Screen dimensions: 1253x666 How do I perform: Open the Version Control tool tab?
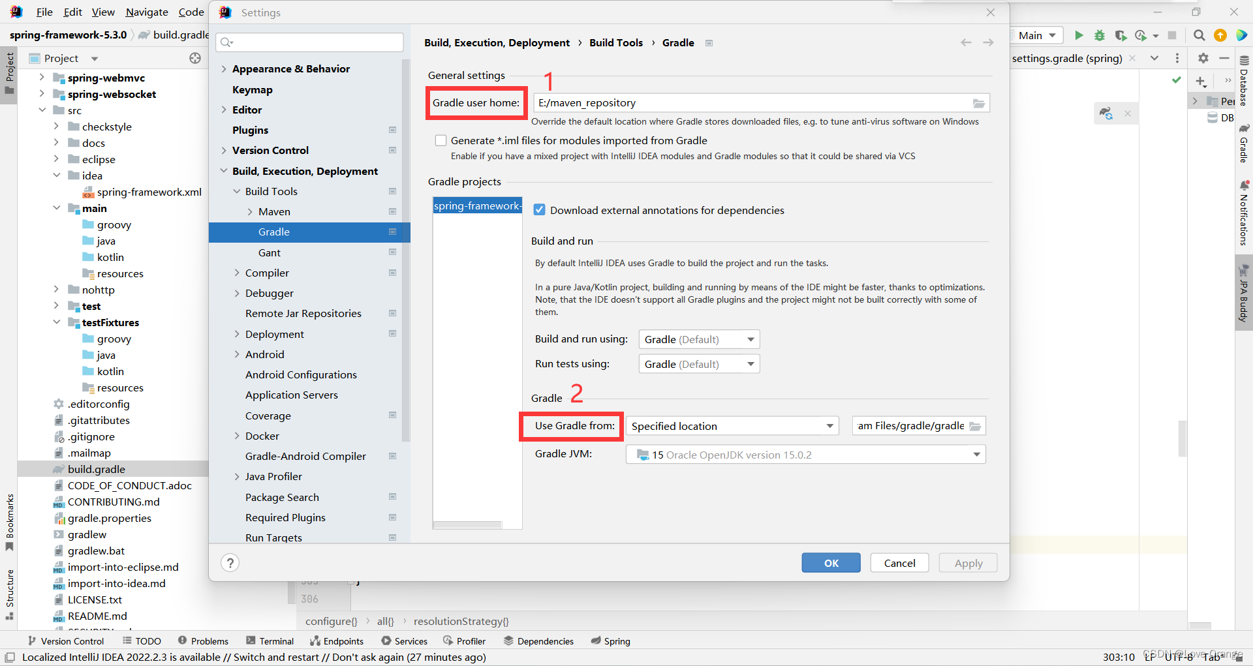[66, 641]
